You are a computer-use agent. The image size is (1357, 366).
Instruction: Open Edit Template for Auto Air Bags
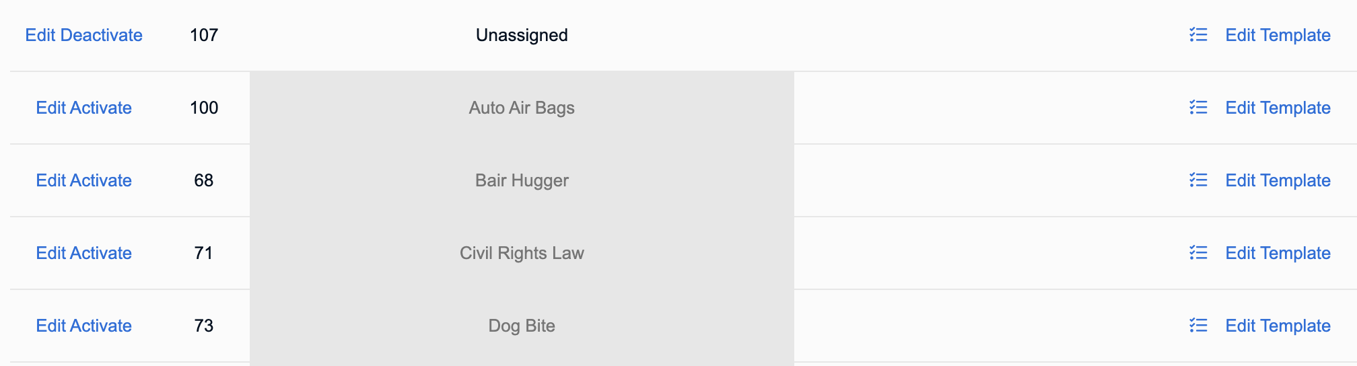1278,108
